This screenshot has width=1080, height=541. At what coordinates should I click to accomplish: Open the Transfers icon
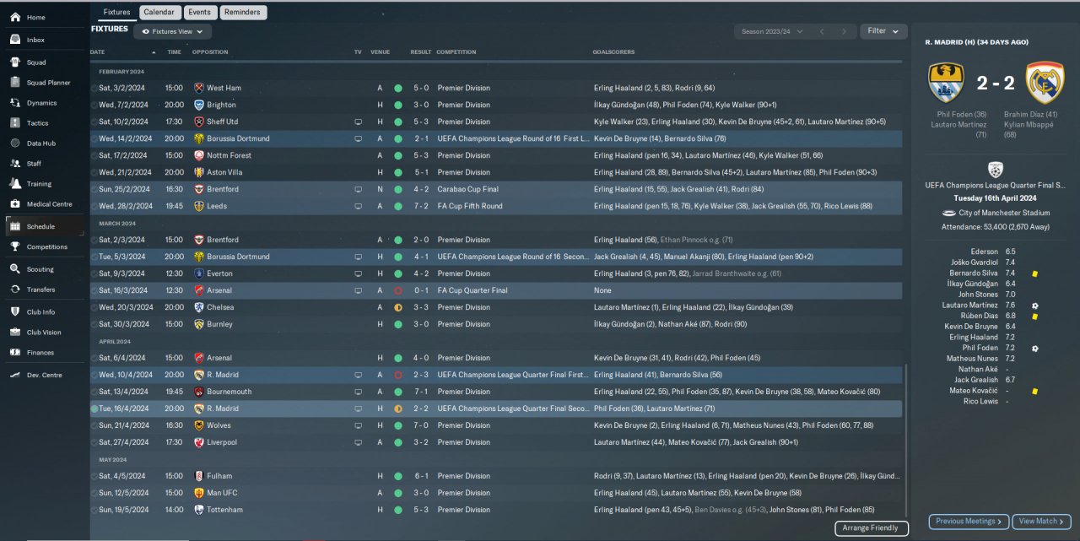15,289
